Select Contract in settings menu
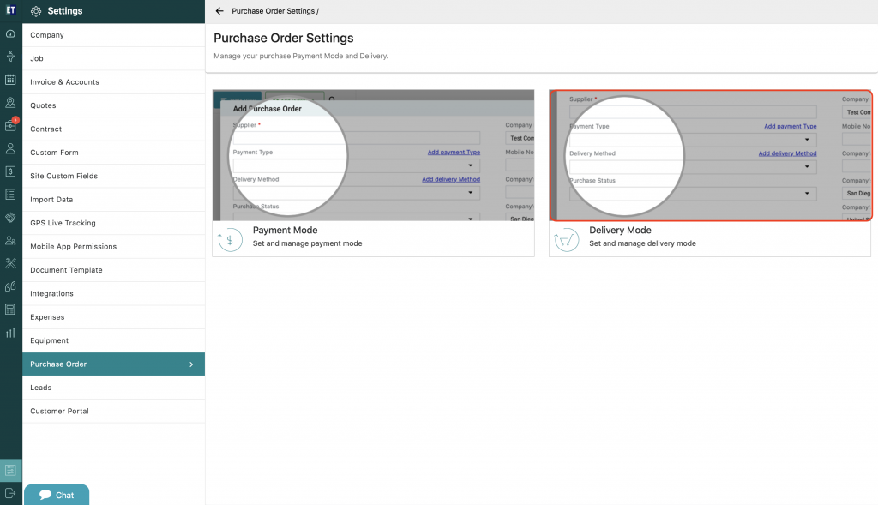Screen dimensions: 878x505 (x=114, y=129)
